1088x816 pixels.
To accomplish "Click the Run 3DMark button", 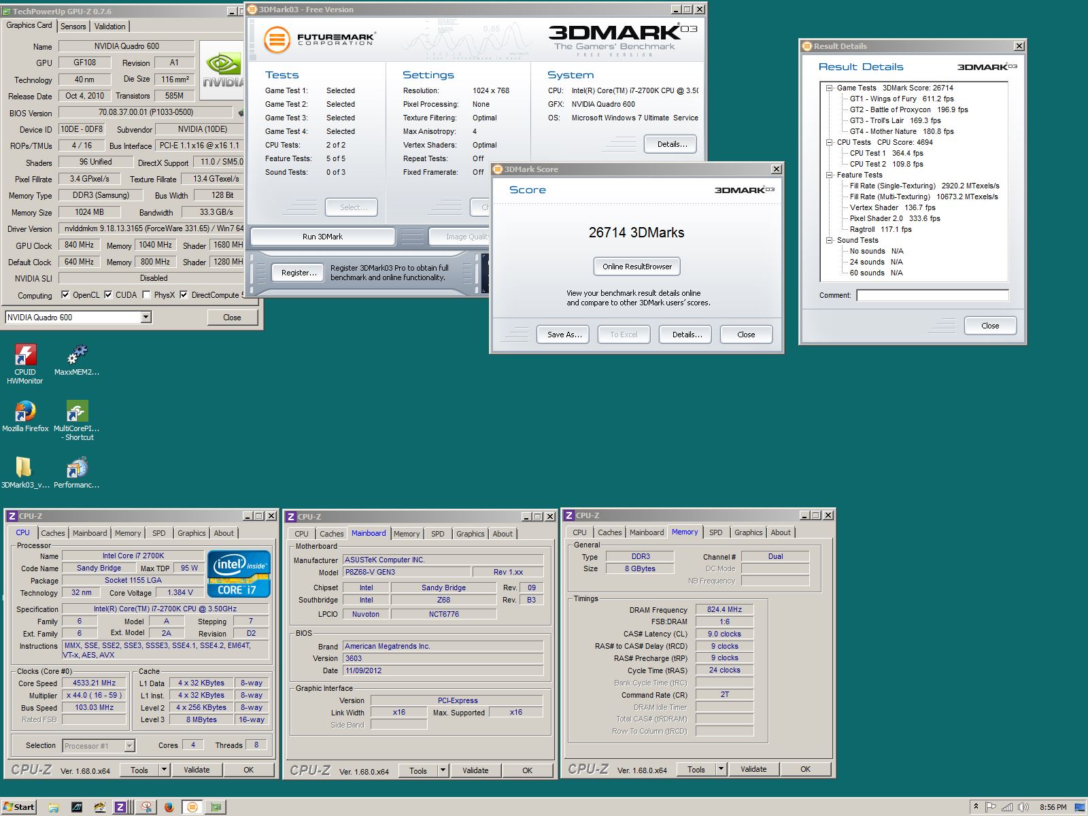I will (x=322, y=237).
